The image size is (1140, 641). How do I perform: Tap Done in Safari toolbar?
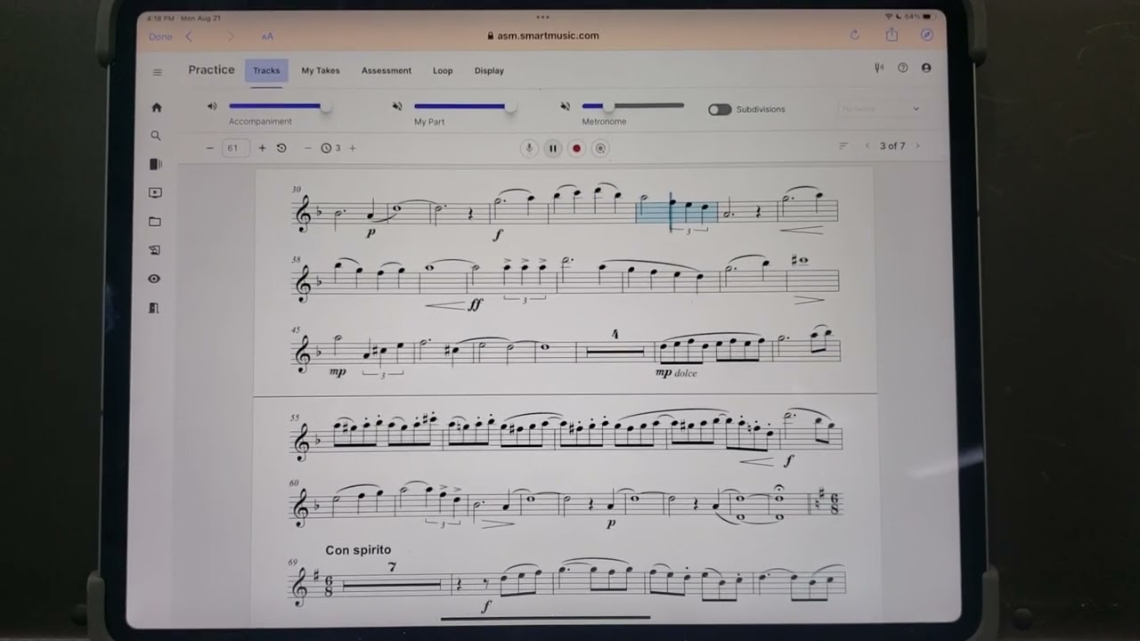(160, 37)
